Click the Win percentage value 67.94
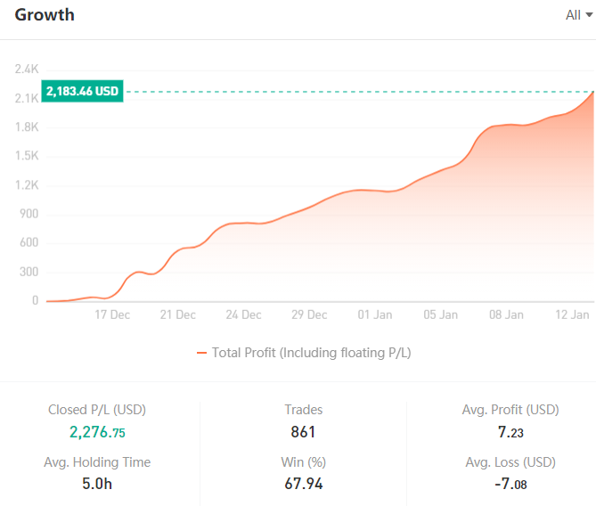 click(304, 484)
